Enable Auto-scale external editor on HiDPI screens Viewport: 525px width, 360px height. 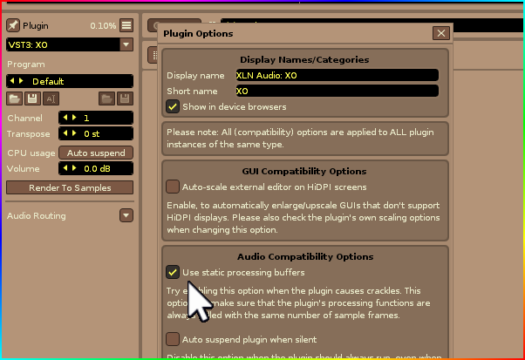point(173,187)
